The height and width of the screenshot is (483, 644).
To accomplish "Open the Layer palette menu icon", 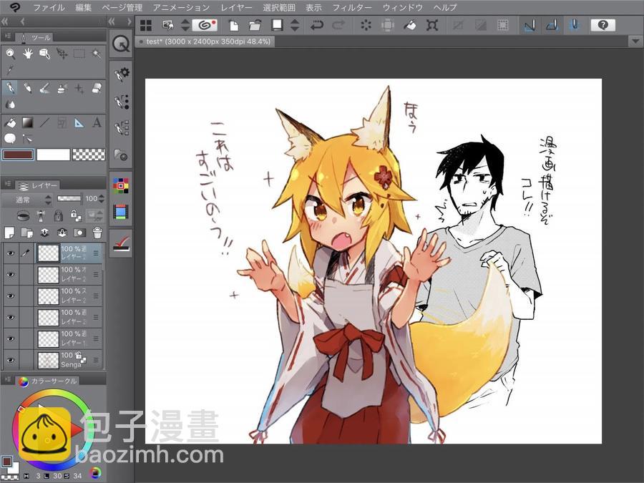I will click(x=8, y=184).
